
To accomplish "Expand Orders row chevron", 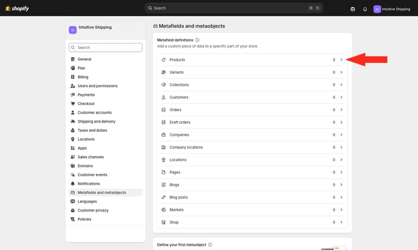I will coord(341,109).
